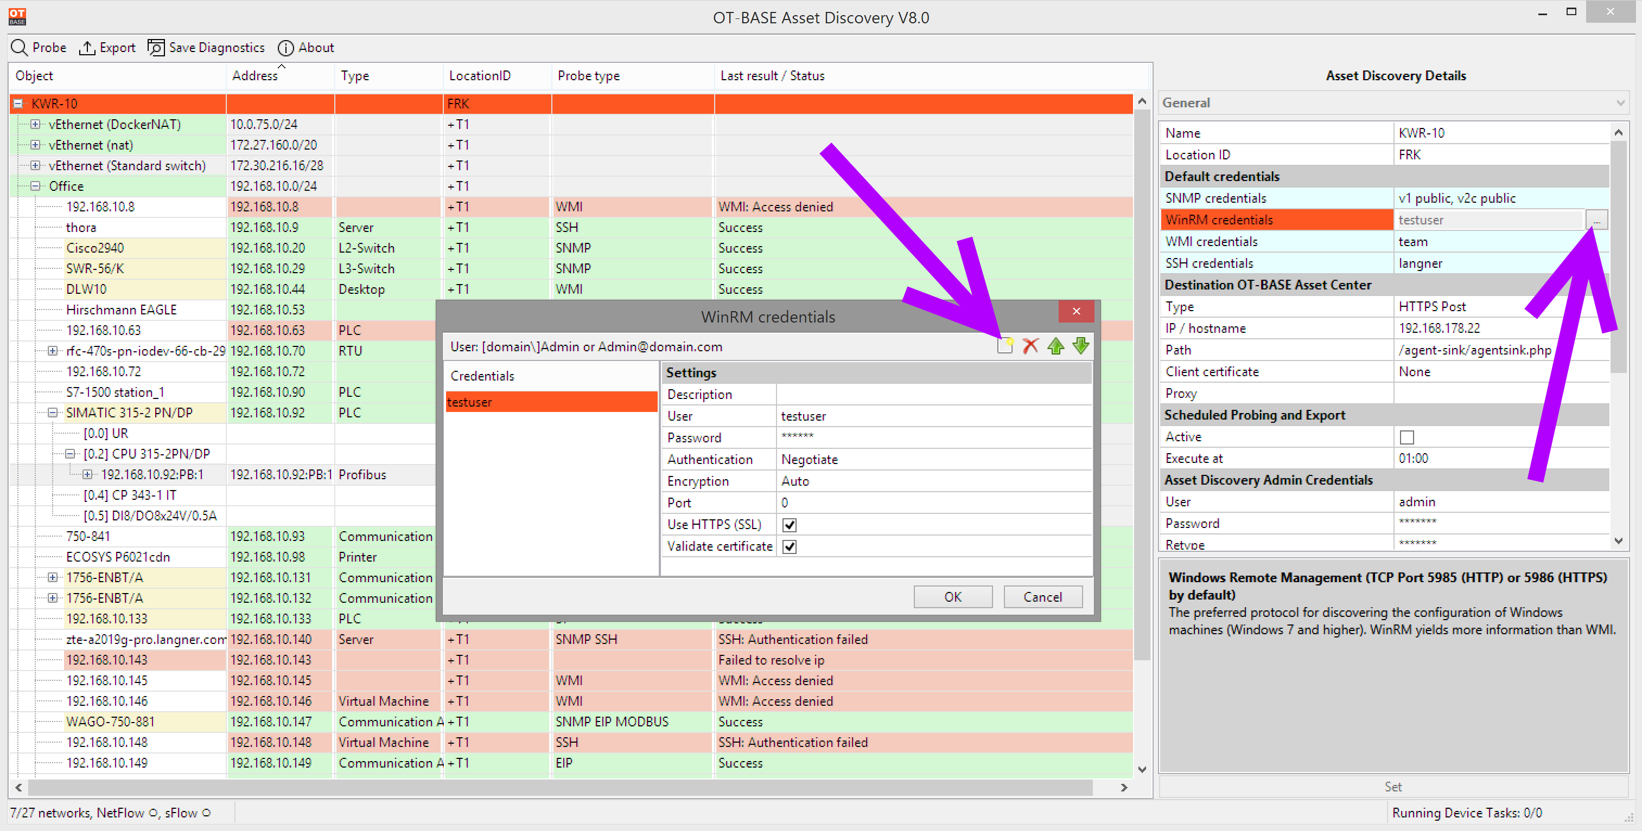Expand 1756-ENBT/A at 192.168.10.131
Viewport: 1642px width, 831px height.
53,577
